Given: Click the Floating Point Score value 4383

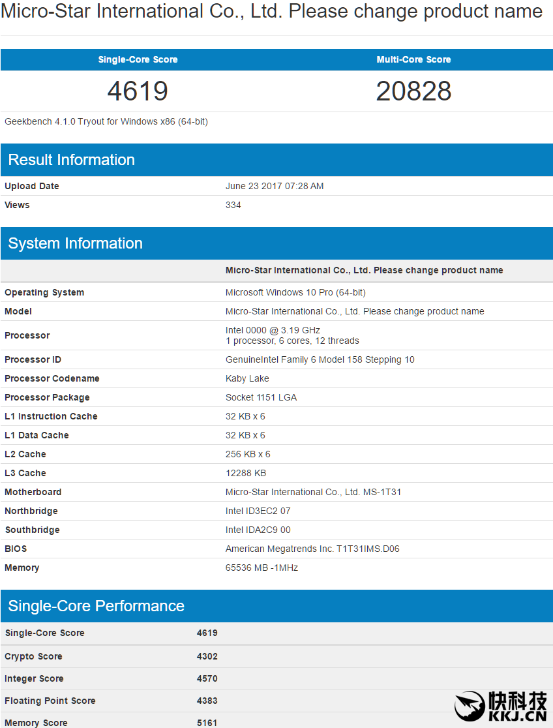Looking at the screenshot, I should coord(207,701).
